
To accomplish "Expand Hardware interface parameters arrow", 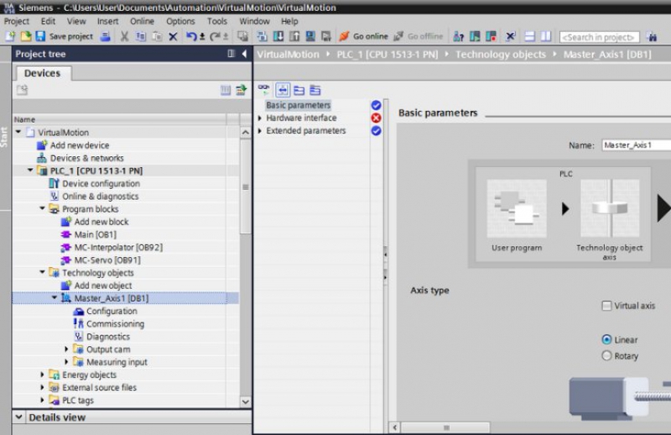I will point(260,118).
